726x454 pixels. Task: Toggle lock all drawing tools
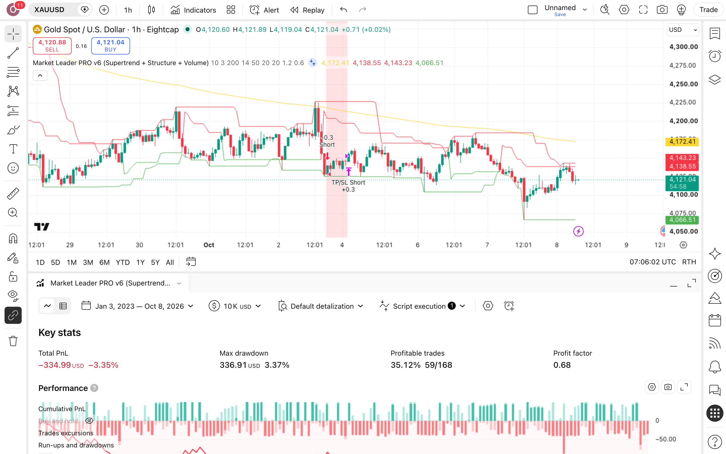point(13,277)
